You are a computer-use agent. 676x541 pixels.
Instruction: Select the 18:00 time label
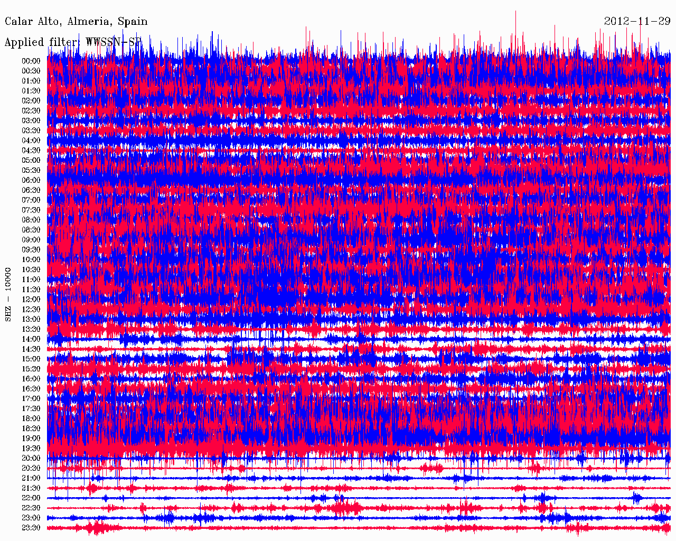coord(31,418)
